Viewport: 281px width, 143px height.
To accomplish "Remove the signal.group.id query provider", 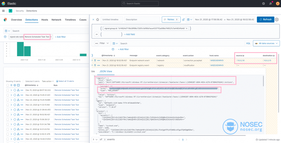I will tap(186, 28).
